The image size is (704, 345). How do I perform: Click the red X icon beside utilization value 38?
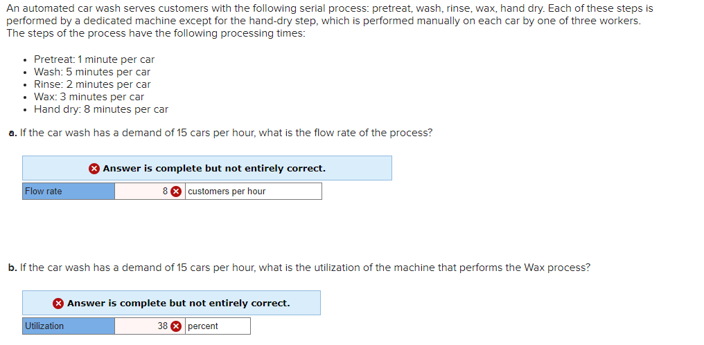point(177,326)
